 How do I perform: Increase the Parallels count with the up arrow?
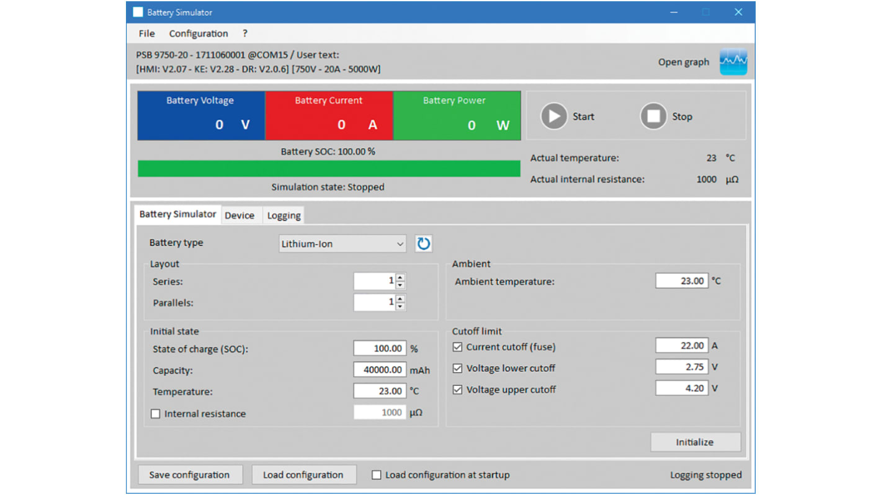[x=400, y=299]
